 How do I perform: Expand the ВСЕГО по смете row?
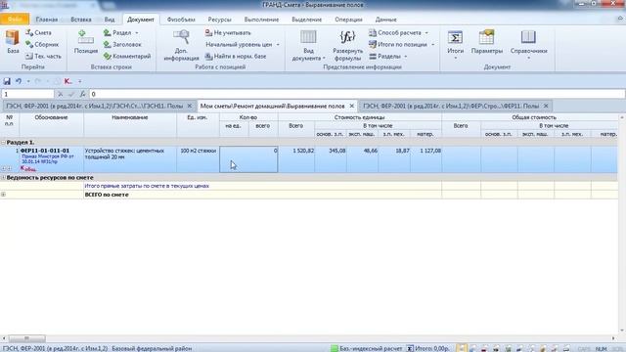point(3,195)
